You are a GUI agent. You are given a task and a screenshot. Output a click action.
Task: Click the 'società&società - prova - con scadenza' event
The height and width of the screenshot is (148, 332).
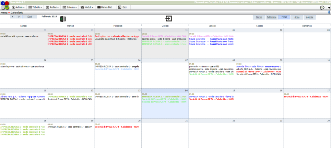tap(19, 36)
